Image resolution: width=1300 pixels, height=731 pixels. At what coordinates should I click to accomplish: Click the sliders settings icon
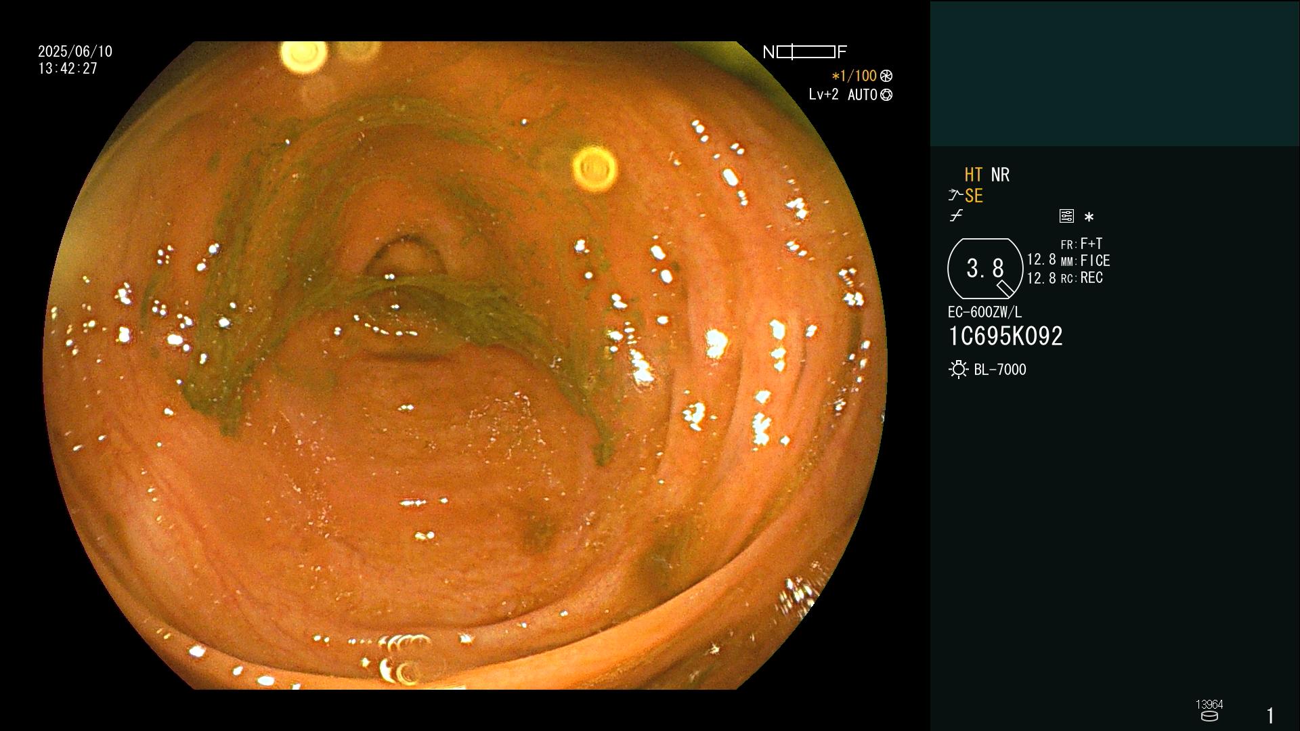1066,216
